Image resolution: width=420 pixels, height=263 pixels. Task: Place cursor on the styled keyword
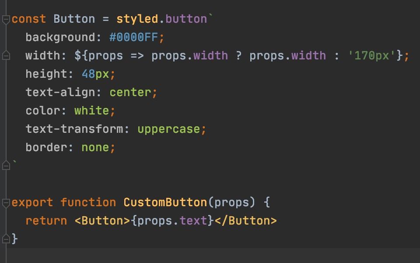point(137,19)
